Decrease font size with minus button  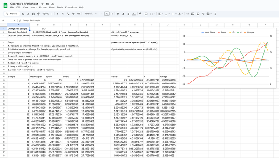[102, 14]
